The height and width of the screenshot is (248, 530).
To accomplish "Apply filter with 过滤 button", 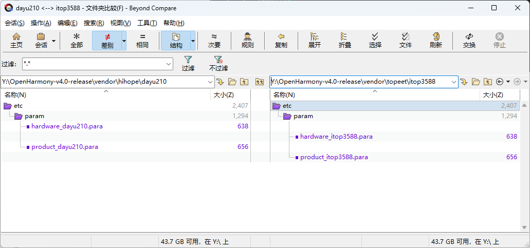I will click(188, 64).
